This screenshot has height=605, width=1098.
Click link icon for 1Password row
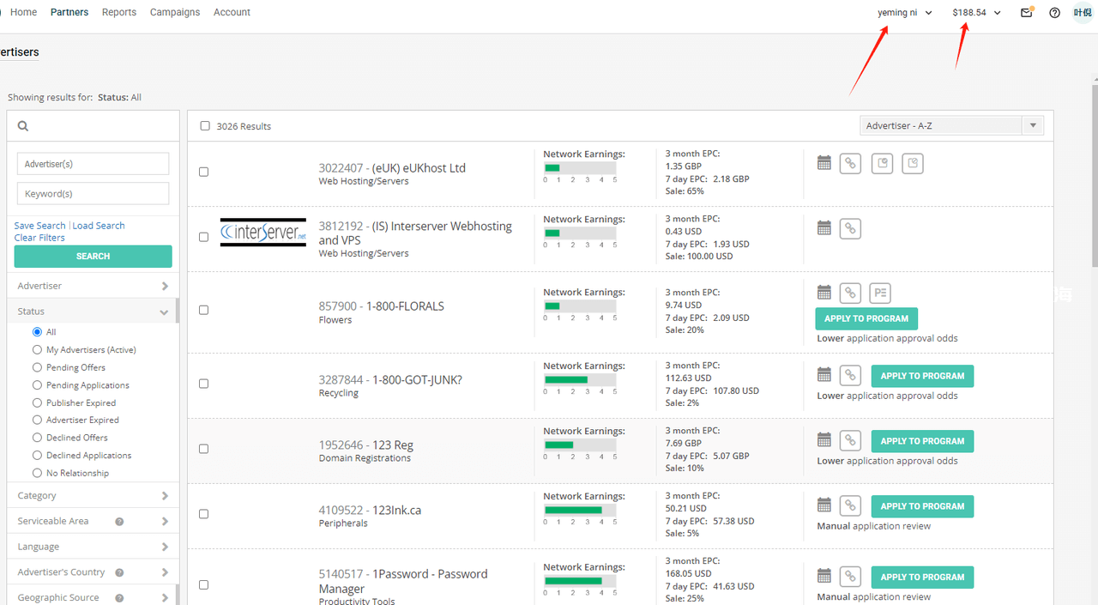tap(850, 577)
